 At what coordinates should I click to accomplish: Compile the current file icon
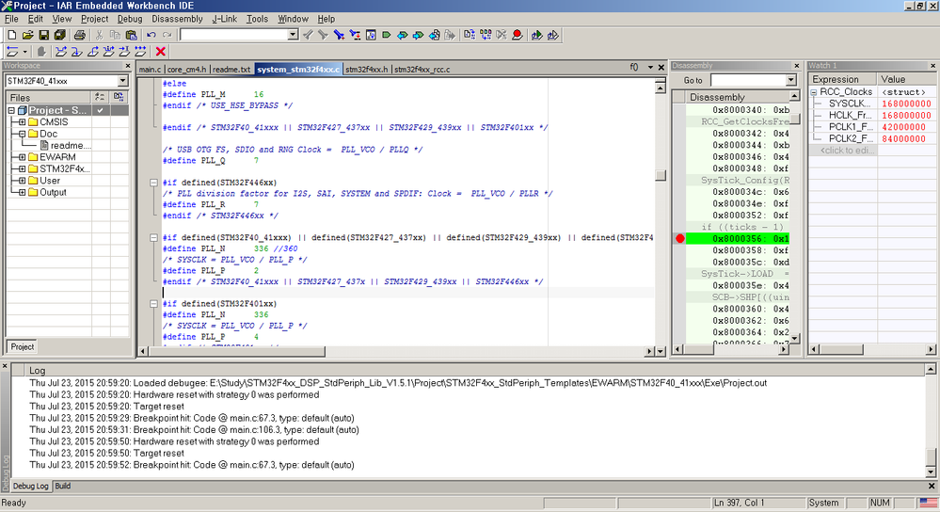coord(470,35)
